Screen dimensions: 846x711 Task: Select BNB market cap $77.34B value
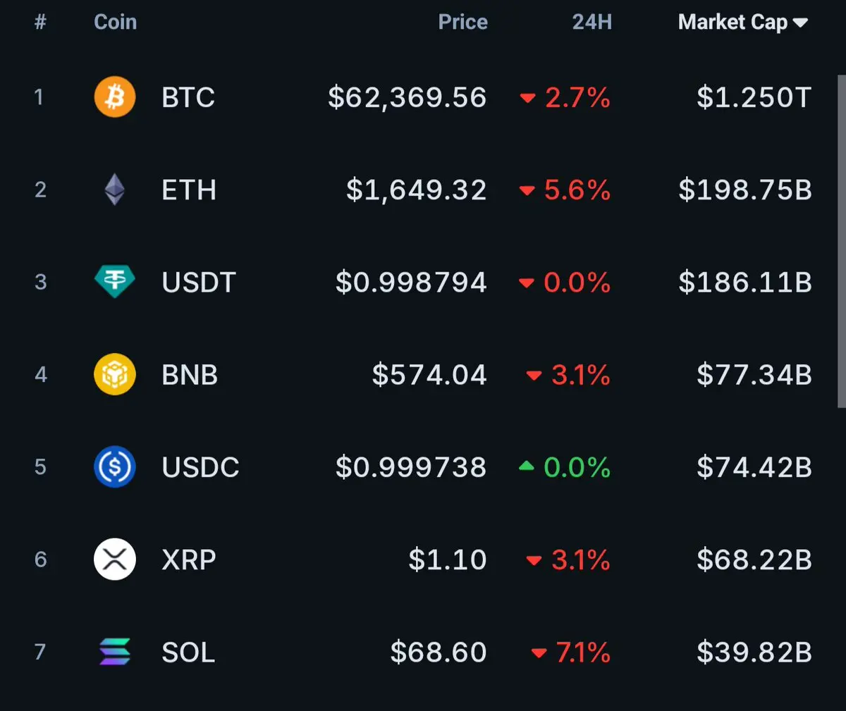[x=754, y=375]
